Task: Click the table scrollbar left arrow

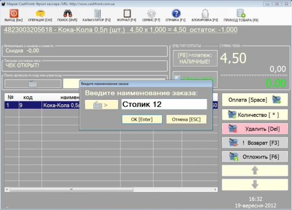Action: tap(7, 189)
